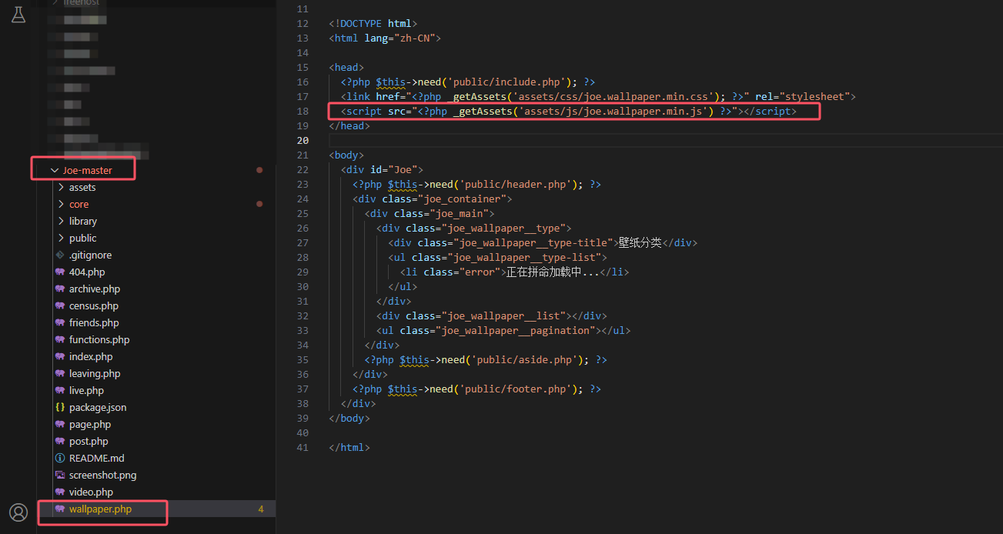The width and height of the screenshot is (1003, 534).
Task: Click the joe_wallpaper__pagination ul line
Action: pos(504,330)
